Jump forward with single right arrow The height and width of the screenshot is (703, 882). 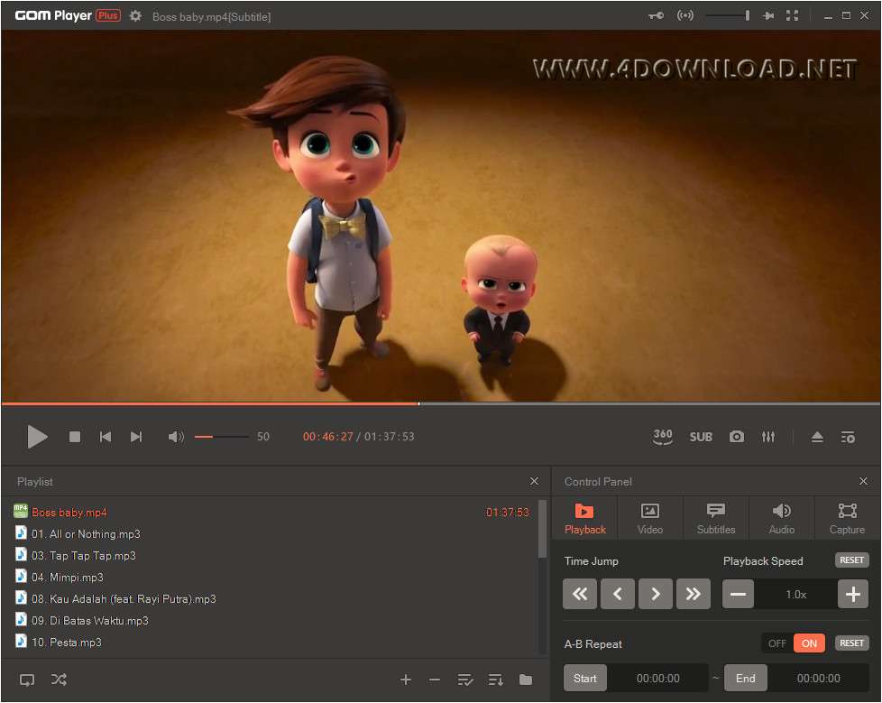tap(656, 594)
